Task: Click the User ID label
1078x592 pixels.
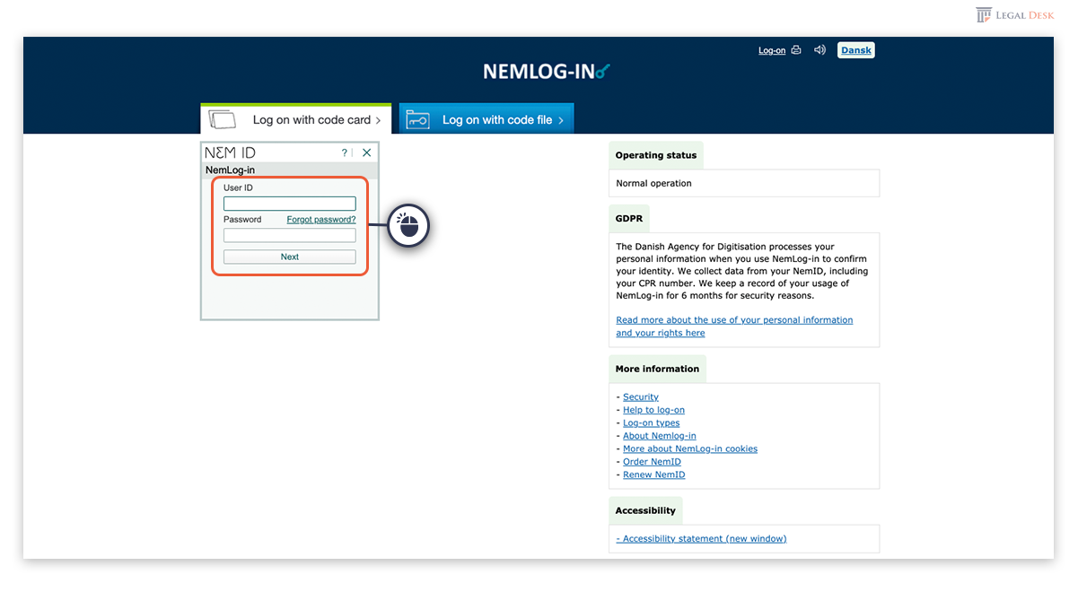Action: coord(238,188)
